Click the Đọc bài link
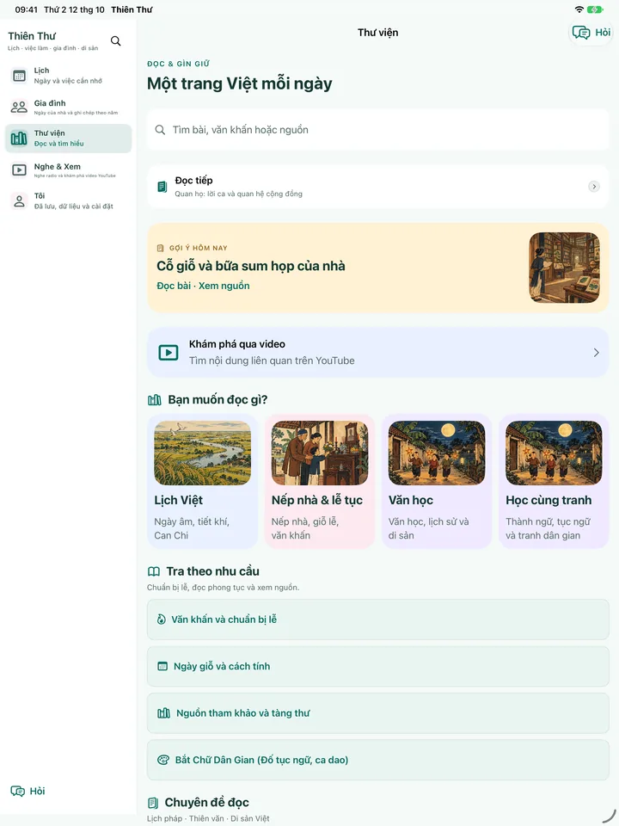This screenshot has height=826, width=619. click(174, 286)
